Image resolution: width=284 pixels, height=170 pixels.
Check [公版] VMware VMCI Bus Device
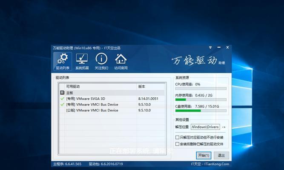click(62, 110)
